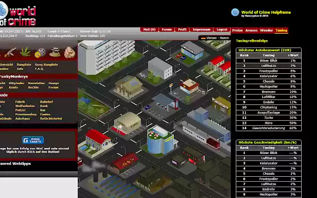The image size is (317, 198).
Task: Click the cannabis leaf icon
Action: click(x=25, y=52)
